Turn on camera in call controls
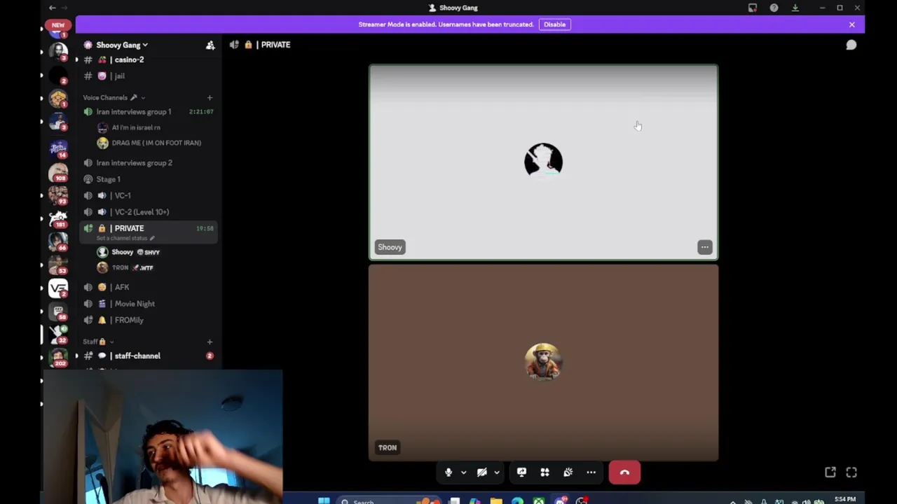The width and height of the screenshot is (897, 504). click(481, 472)
